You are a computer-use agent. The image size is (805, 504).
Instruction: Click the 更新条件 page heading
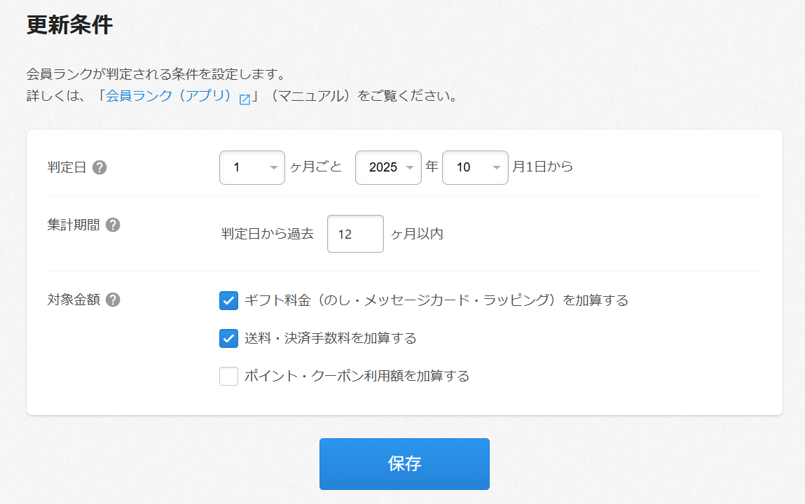pyautogui.click(x=69, y=24)
